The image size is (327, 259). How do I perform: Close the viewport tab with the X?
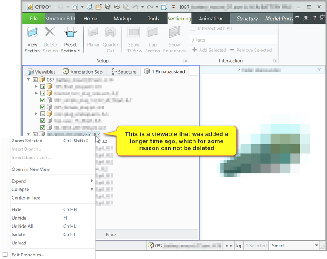tap(319, 70)
